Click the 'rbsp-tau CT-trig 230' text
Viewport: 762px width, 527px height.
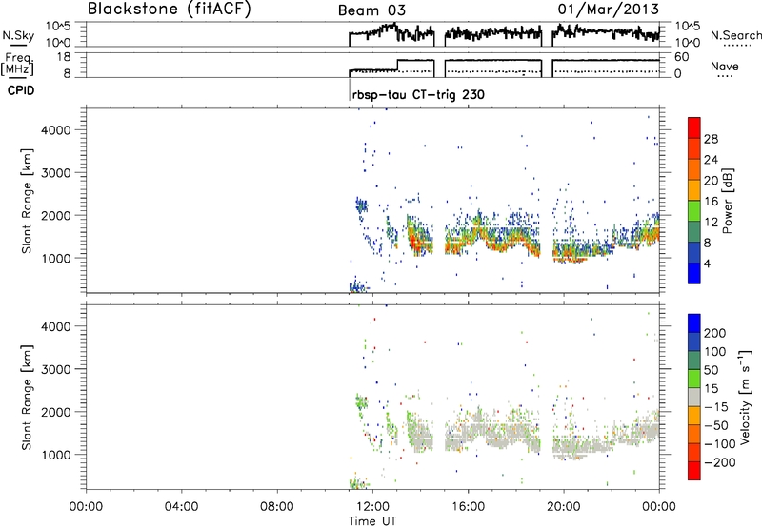pos(418,94)
